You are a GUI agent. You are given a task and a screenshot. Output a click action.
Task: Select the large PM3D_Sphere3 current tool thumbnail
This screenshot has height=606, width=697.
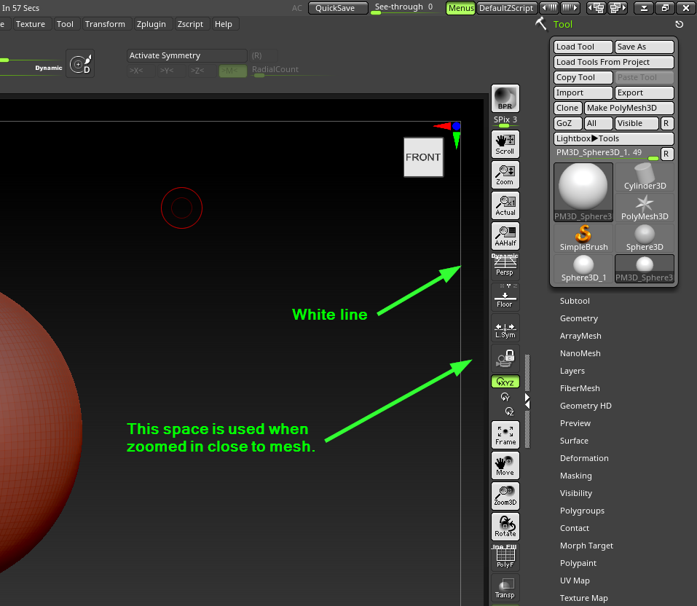[583, 192]
